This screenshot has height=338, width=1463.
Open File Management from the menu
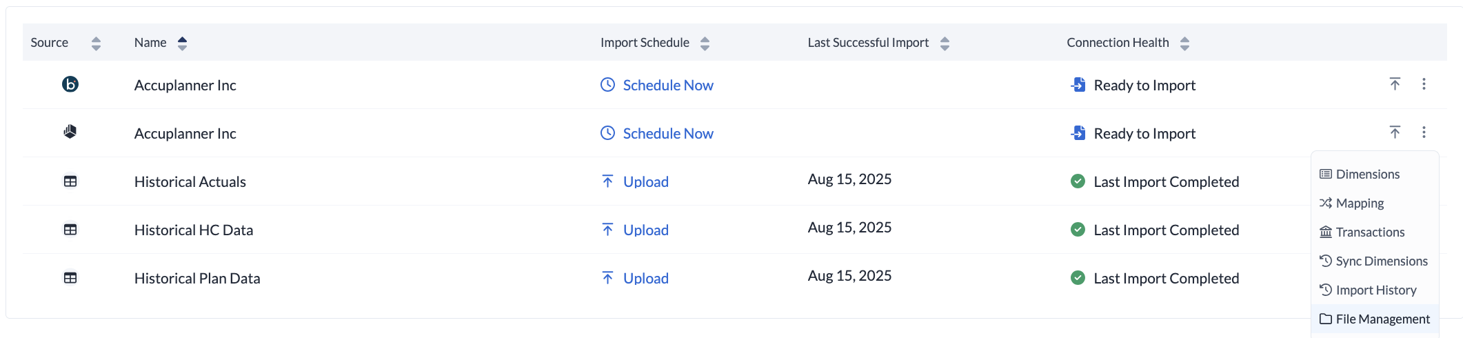(x=1382, y=319)
